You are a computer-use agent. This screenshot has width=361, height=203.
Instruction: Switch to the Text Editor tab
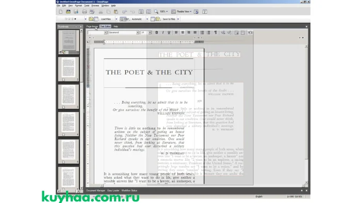(105, 26)
